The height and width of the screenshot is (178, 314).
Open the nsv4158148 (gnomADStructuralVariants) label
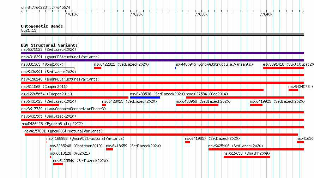pyautogui.click(x=60, y=79)
